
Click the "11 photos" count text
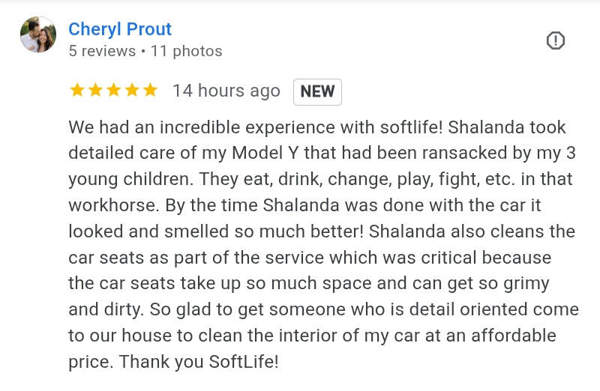point(187,51)
